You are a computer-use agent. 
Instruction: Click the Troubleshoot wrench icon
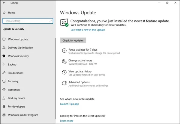pos(4,73)
